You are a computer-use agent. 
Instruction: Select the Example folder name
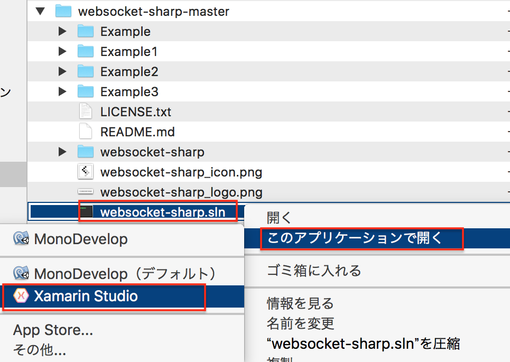125,32
